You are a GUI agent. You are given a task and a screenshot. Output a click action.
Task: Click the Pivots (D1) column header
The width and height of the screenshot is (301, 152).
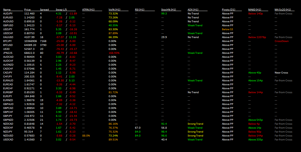(229, 9)
